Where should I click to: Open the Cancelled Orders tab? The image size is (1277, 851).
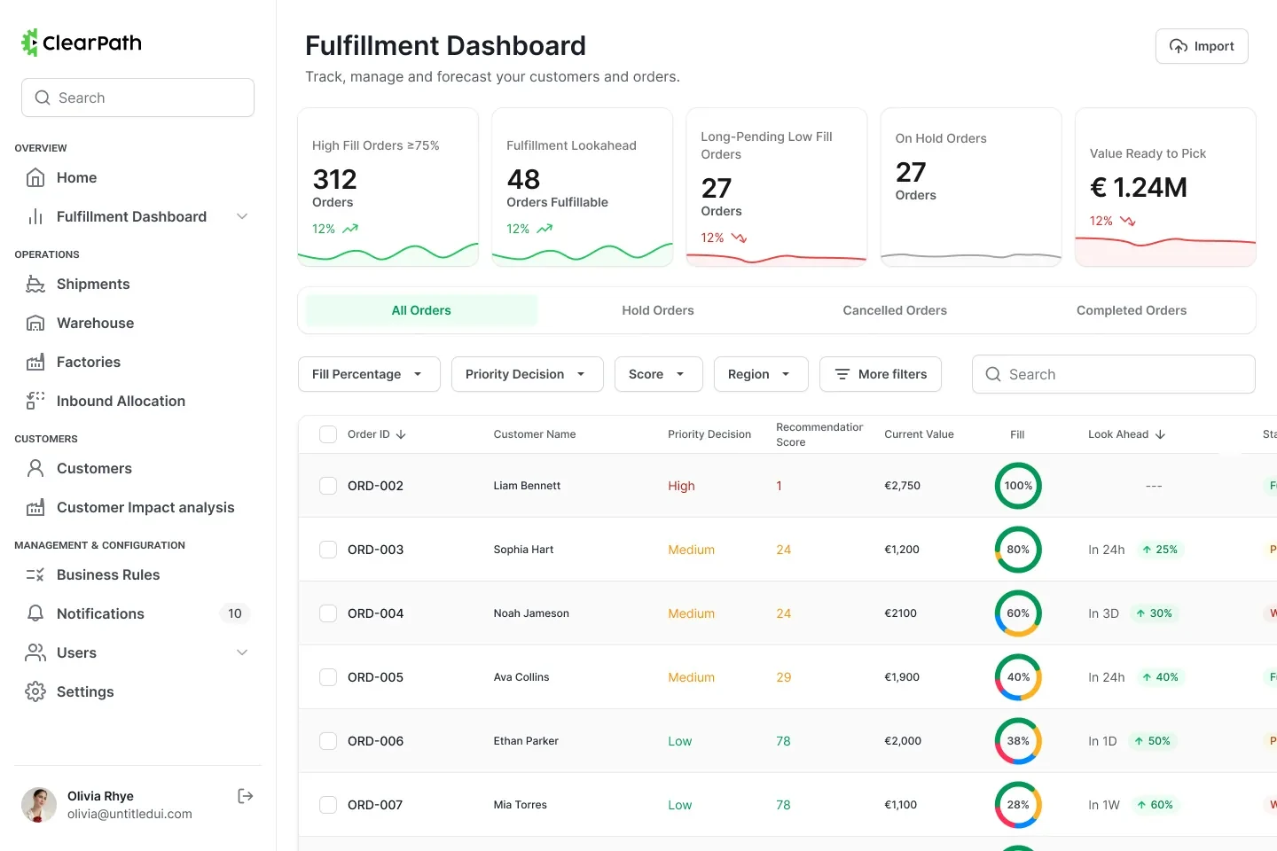coord(895,310)
